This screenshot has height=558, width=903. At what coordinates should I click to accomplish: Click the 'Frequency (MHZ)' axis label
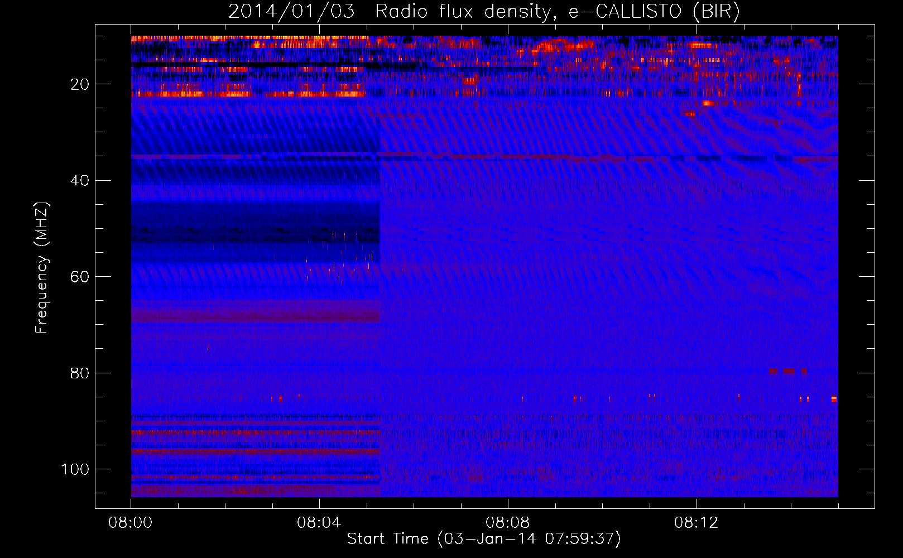(42, 267)
